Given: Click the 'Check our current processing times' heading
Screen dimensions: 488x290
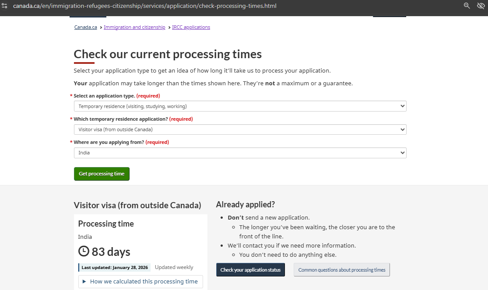Looking at the screenshot, I should point(168,54).
